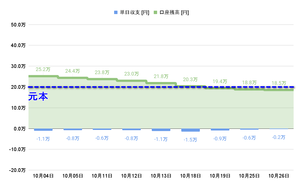Select the 18.5万 balance data label
Screen dimensions: 303x188
point(279,83)
